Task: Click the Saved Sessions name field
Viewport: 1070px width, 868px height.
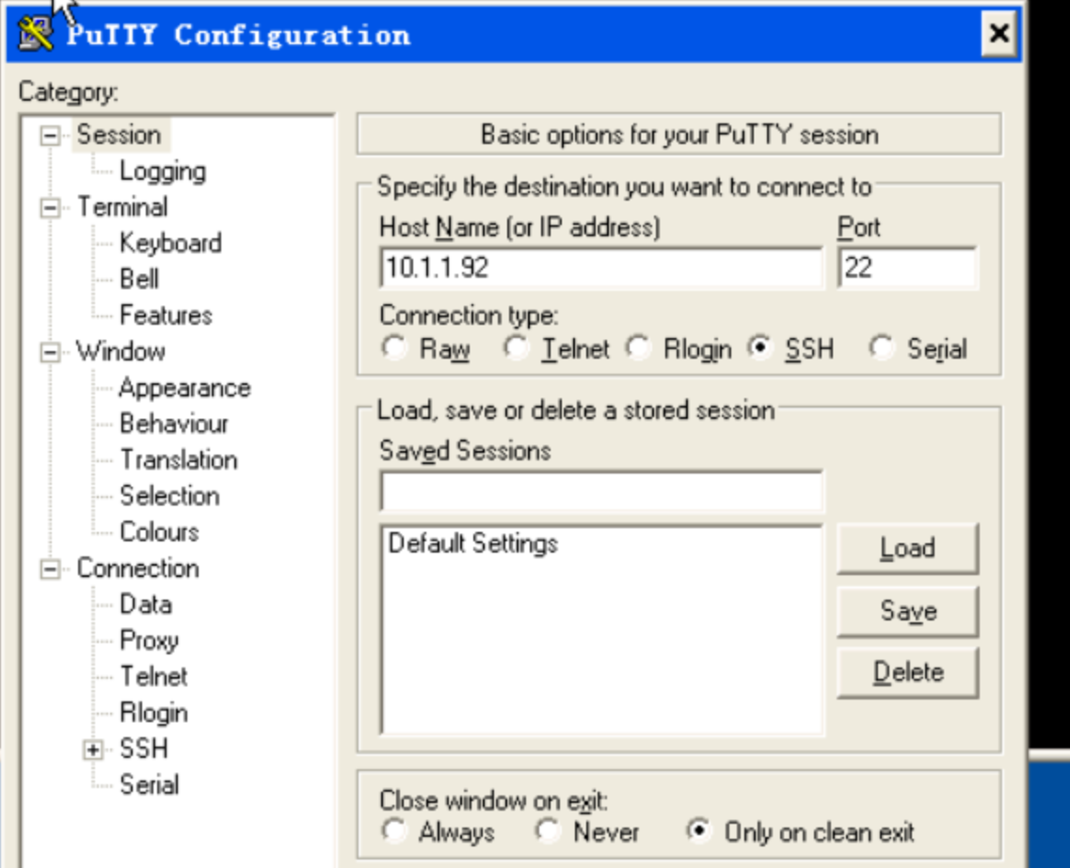Action: pos(601,491)
